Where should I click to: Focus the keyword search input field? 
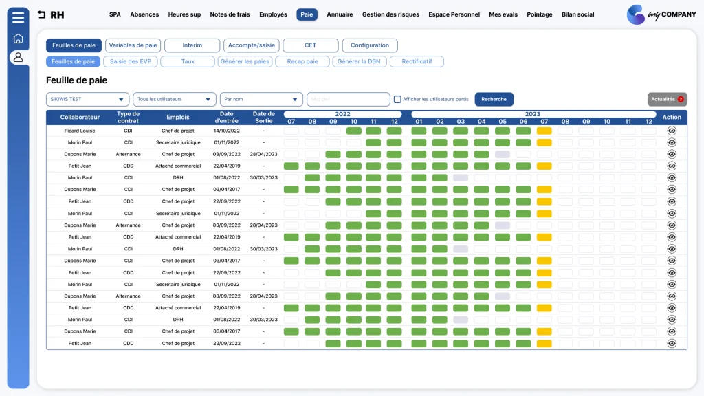coord(348,99)
